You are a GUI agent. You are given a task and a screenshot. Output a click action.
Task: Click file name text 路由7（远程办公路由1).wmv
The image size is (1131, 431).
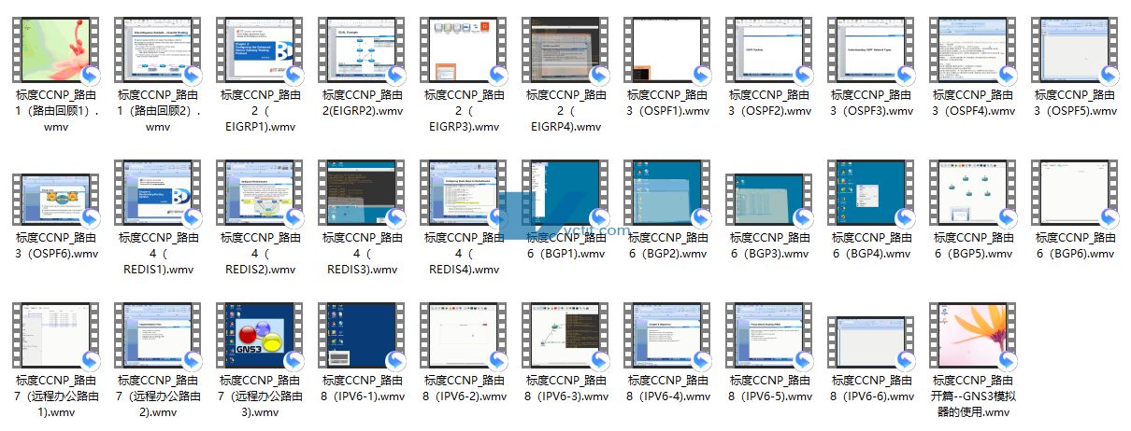tap(57, 396)
